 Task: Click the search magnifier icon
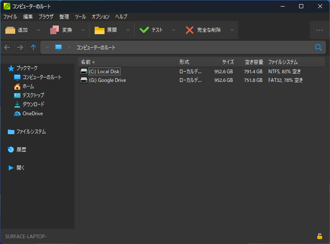tap(318, 47)
